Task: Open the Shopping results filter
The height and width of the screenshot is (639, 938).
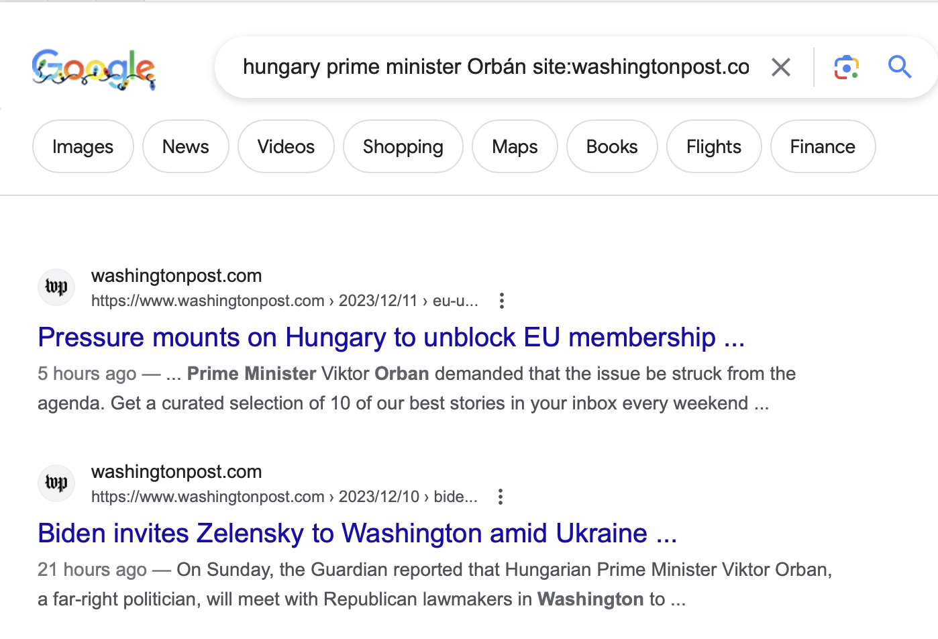Action: click(403, 146)
